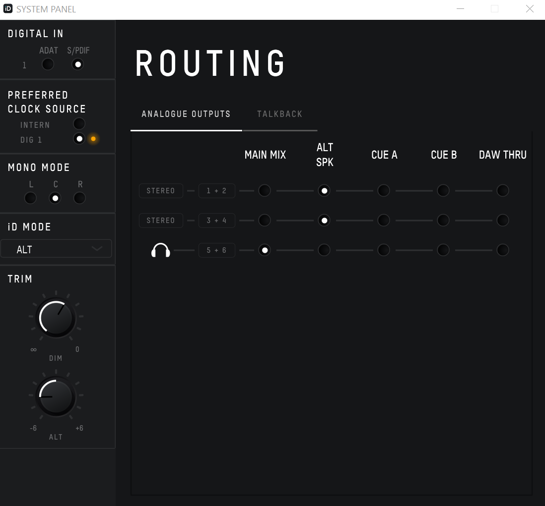Route outputs 3 + 4 to ALT SPK
Screen dimensions: 545x506
click(x=324, y=221)
